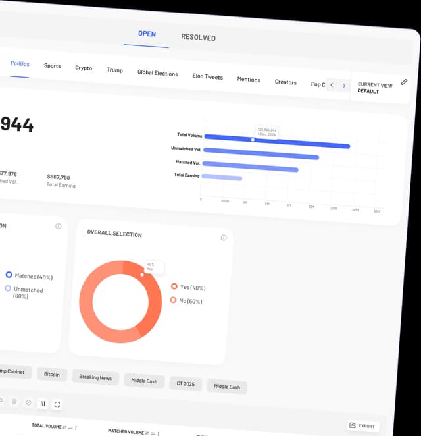The height and width of the screenshot is (436, 421).
Task: Toggle the Matched (40%) legend entry
Action: click(x=29, y=275)
